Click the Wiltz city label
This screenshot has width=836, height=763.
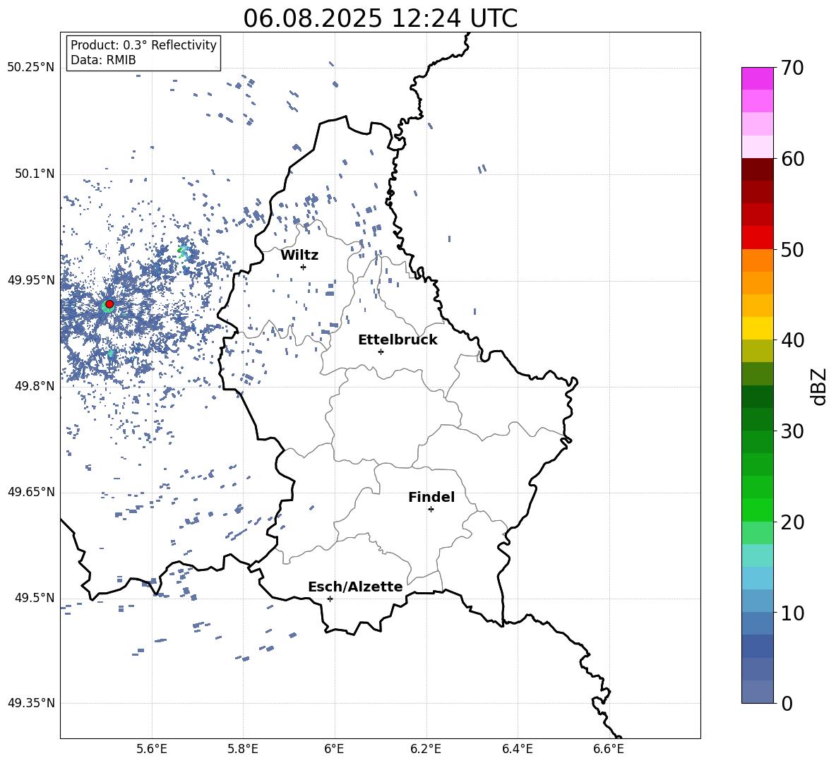[x=299, y=256]
